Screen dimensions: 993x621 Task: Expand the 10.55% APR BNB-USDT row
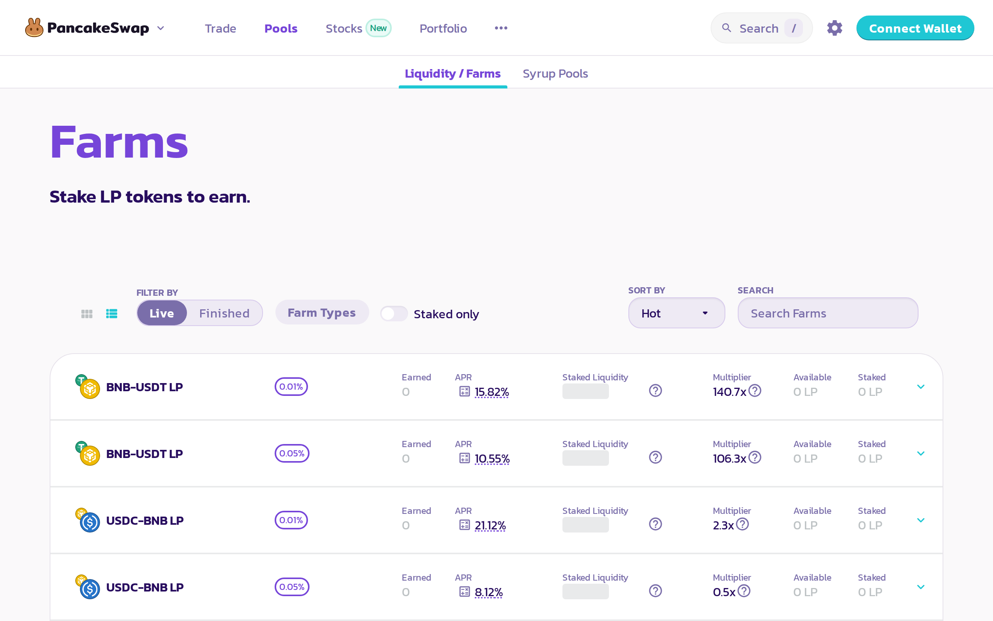[x=920, y=453]
